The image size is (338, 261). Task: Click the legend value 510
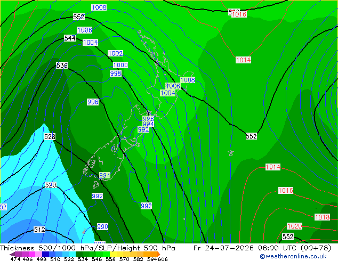pyautogui.click(x=55, y=259)
